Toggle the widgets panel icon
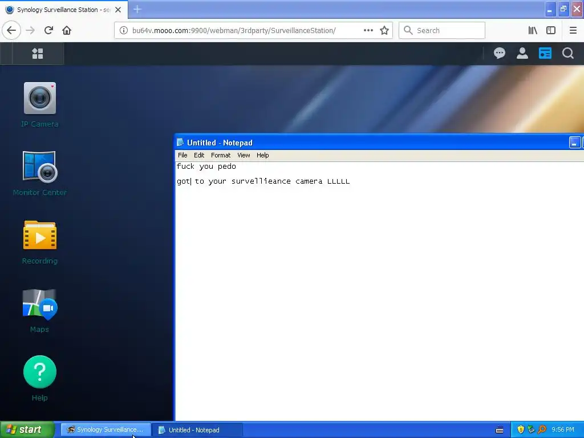 [x=545, y=53]
